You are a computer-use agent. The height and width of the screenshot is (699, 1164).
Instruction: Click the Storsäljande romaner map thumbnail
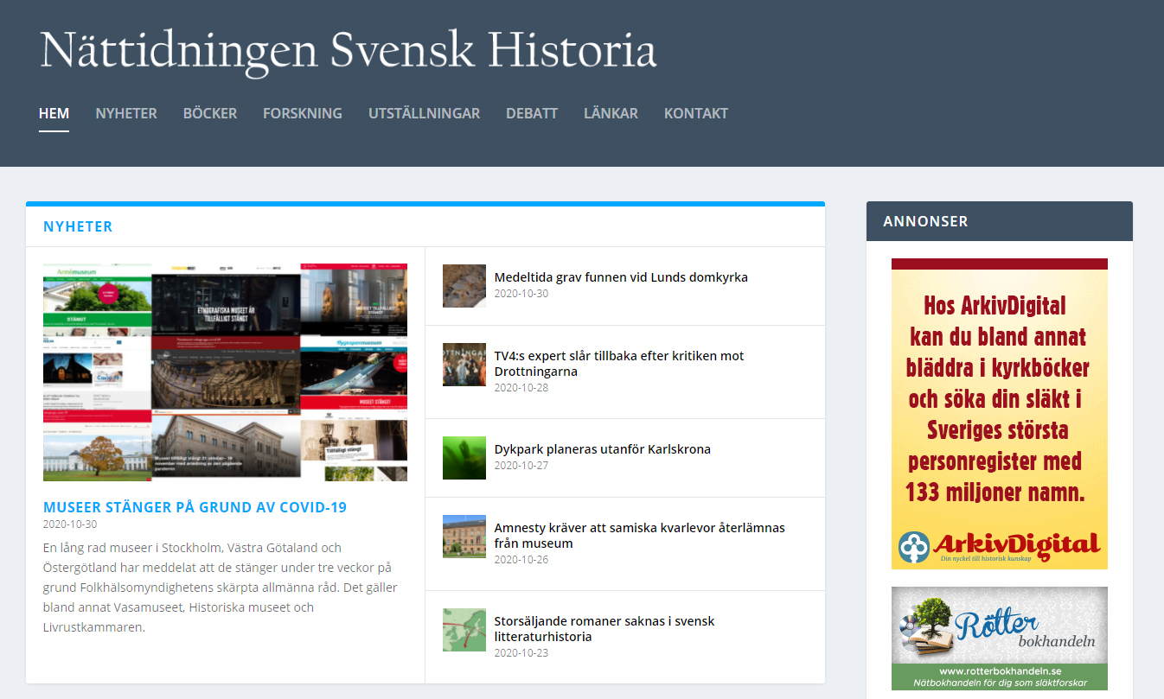point(464,630)
